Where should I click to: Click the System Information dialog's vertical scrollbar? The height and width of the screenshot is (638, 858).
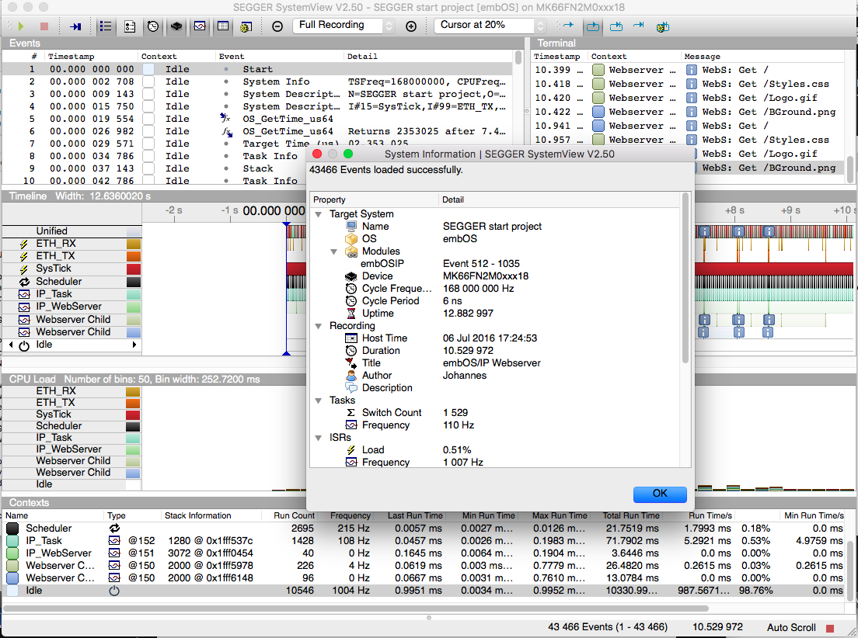click(685, 279)
